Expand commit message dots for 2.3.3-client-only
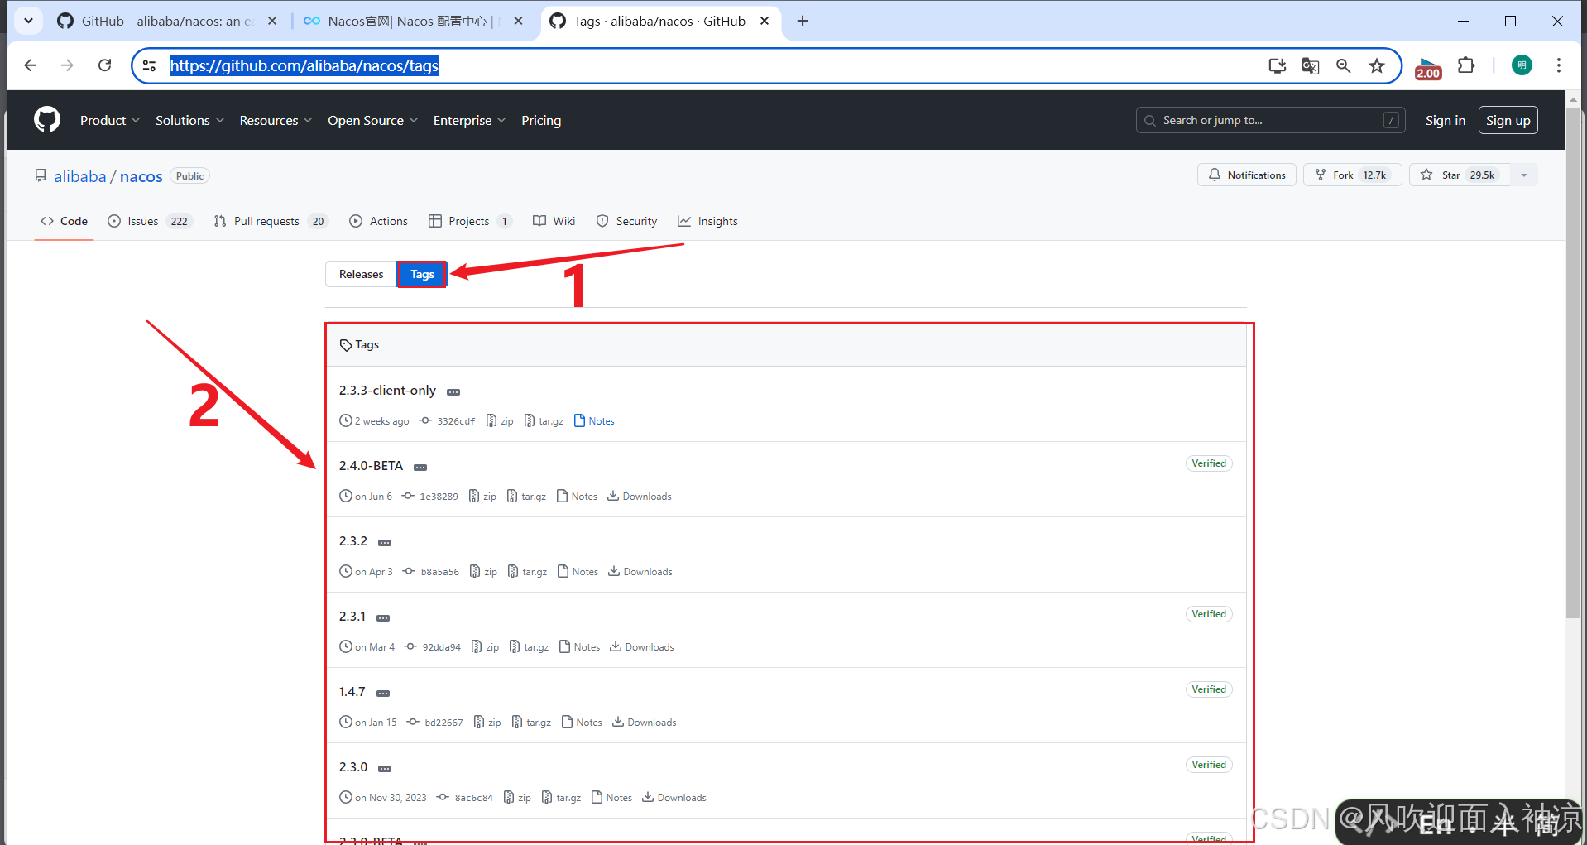1587x845 pixels. point(453,391)
